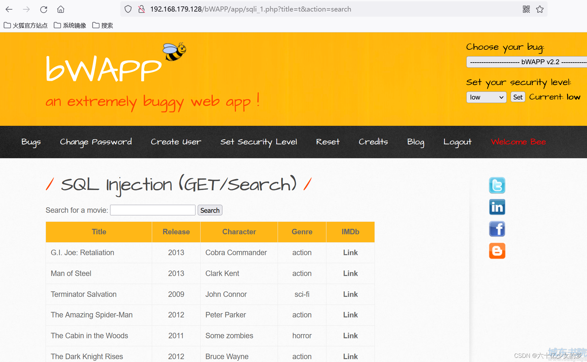Click the Genre column header

tap(302, 232)
